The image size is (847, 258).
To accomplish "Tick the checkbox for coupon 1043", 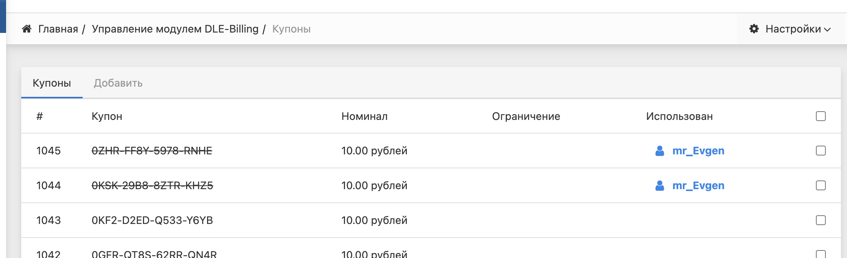I will tap(820, 220).
